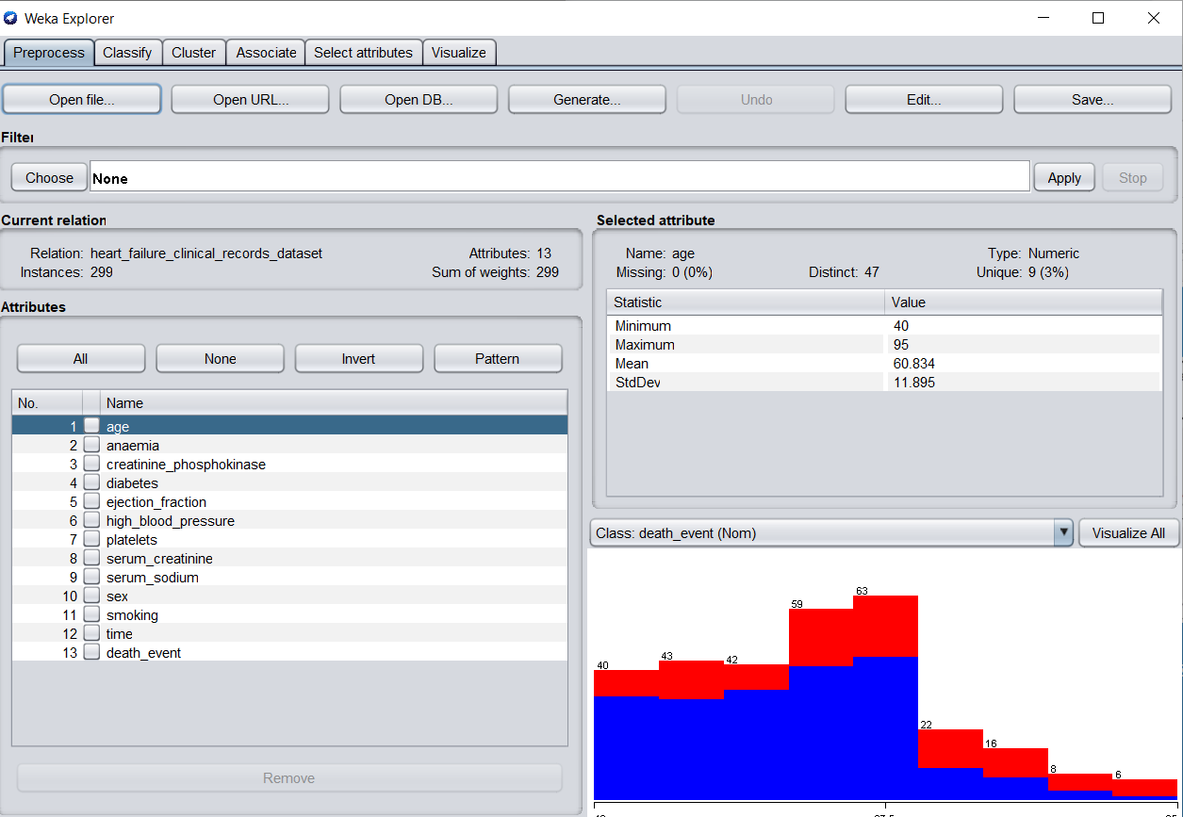Maximize the Weka Explorer window
The height and width of the screenshot is (817, 1183).
coord(1098,18)
